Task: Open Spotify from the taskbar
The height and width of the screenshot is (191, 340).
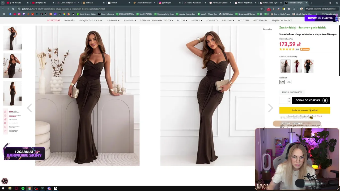Action: (23, 188)
